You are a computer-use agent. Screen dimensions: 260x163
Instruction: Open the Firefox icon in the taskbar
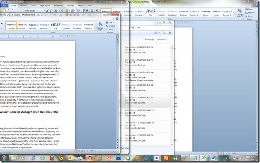click(x=52, y=158)
